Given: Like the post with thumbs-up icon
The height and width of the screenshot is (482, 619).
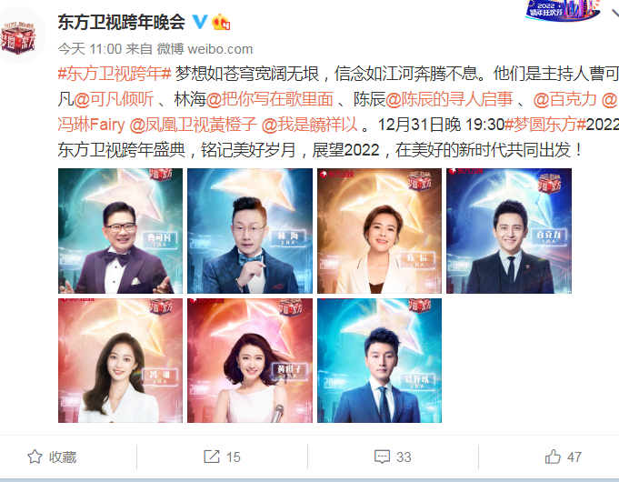Looking at the screenshot, I should (553, 457).
